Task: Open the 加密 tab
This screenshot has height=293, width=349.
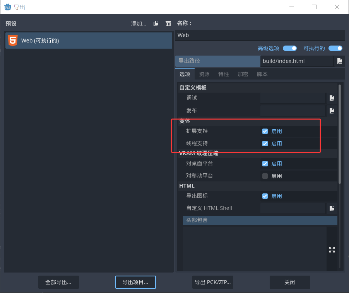Action: click(243, 74)
